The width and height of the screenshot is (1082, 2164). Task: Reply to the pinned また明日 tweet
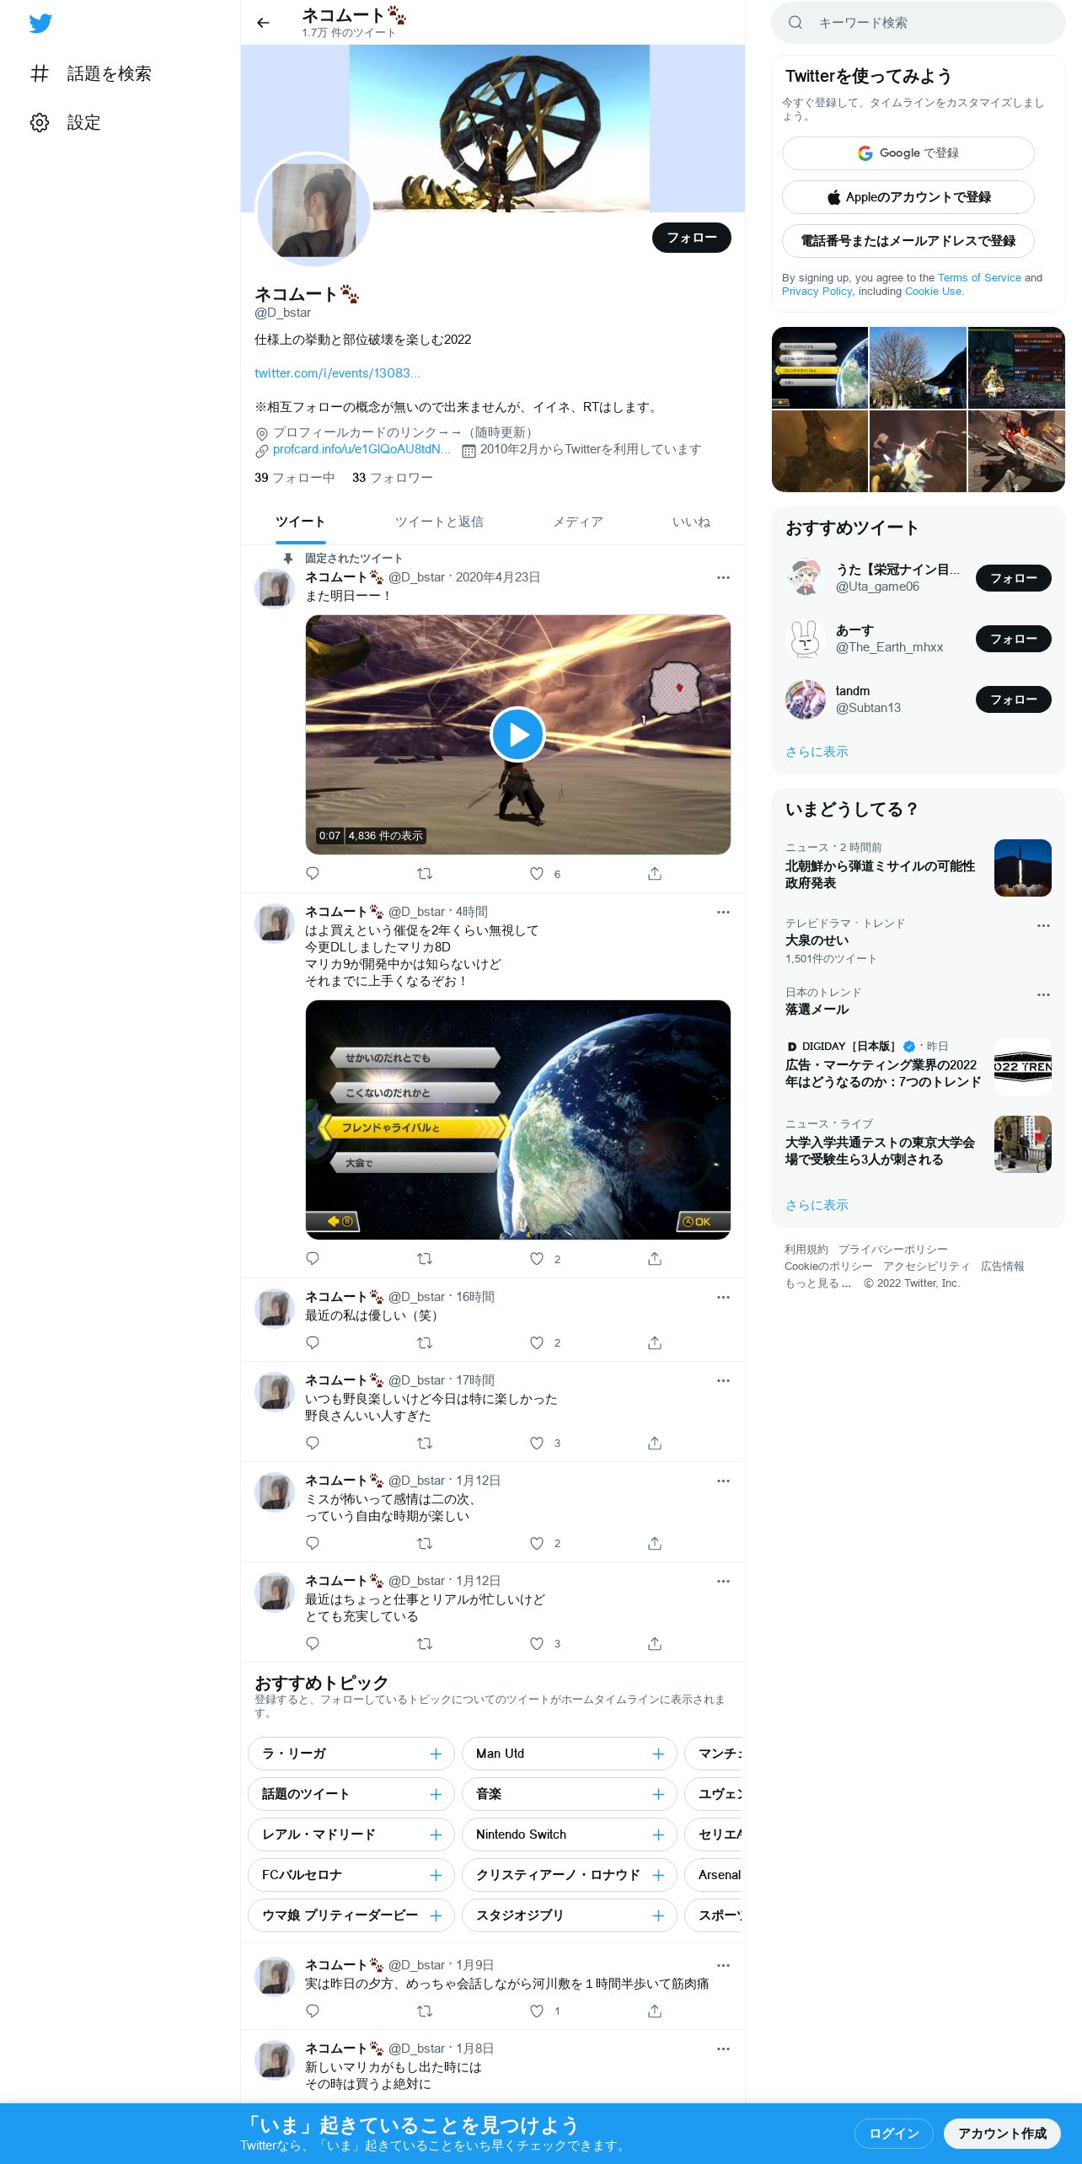coord(313,874)
